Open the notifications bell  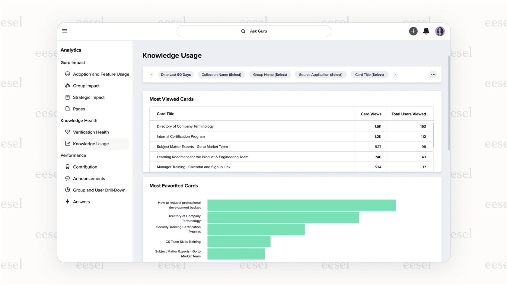click(x=426, y=31)
